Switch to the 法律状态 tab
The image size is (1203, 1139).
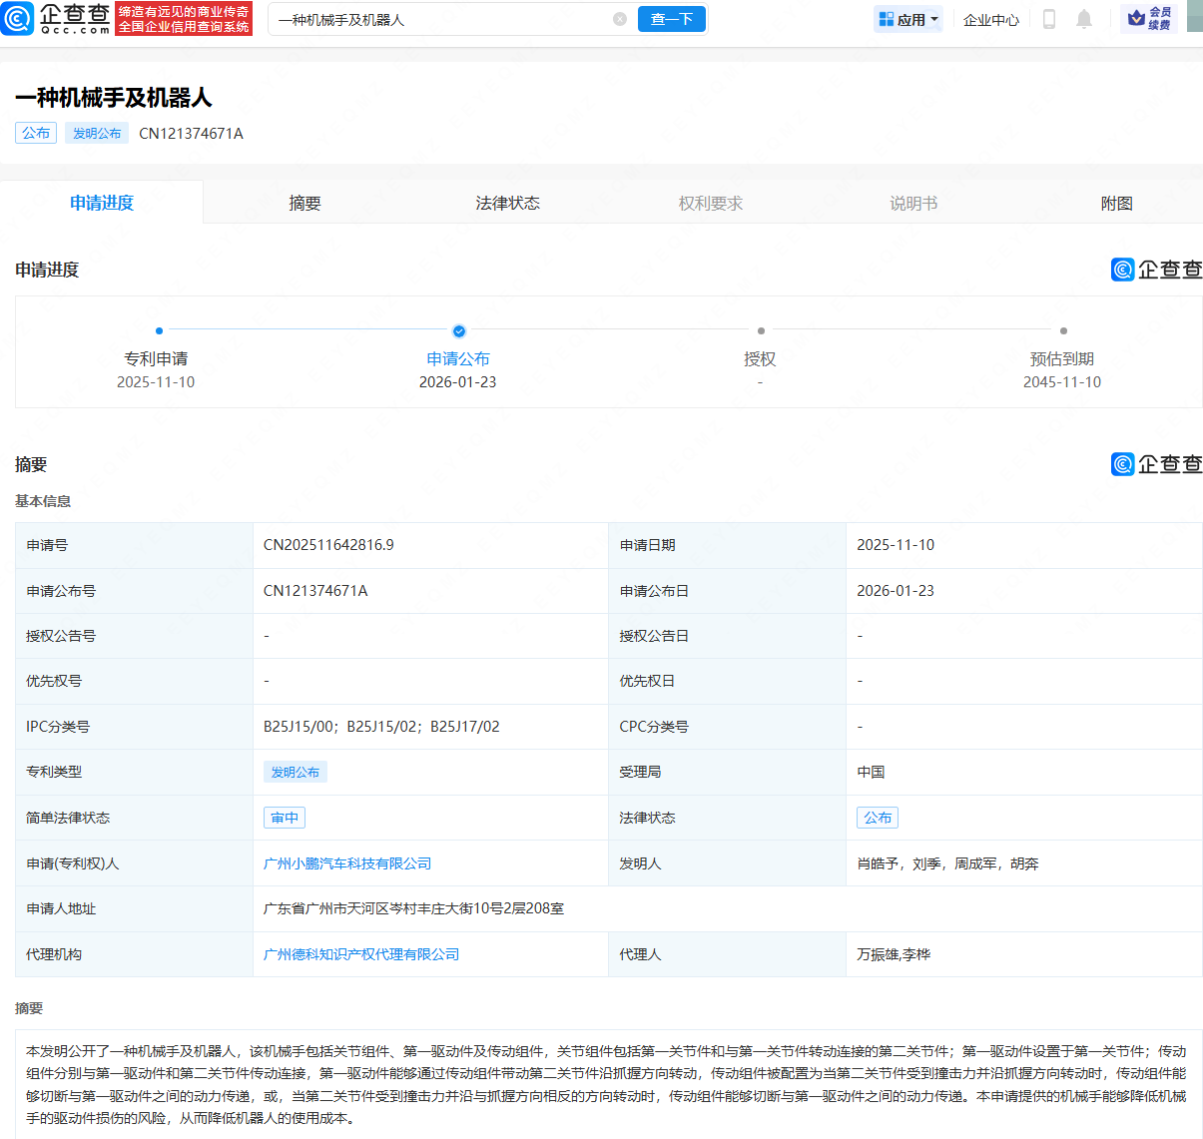click(x=507, y=202)
